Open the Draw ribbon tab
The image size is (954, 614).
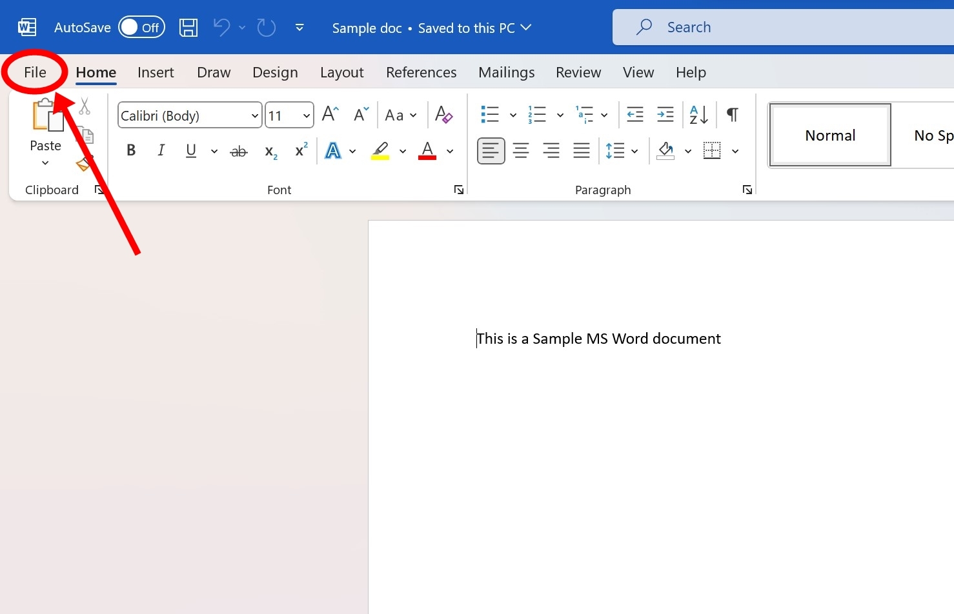[x=214, y=72]
